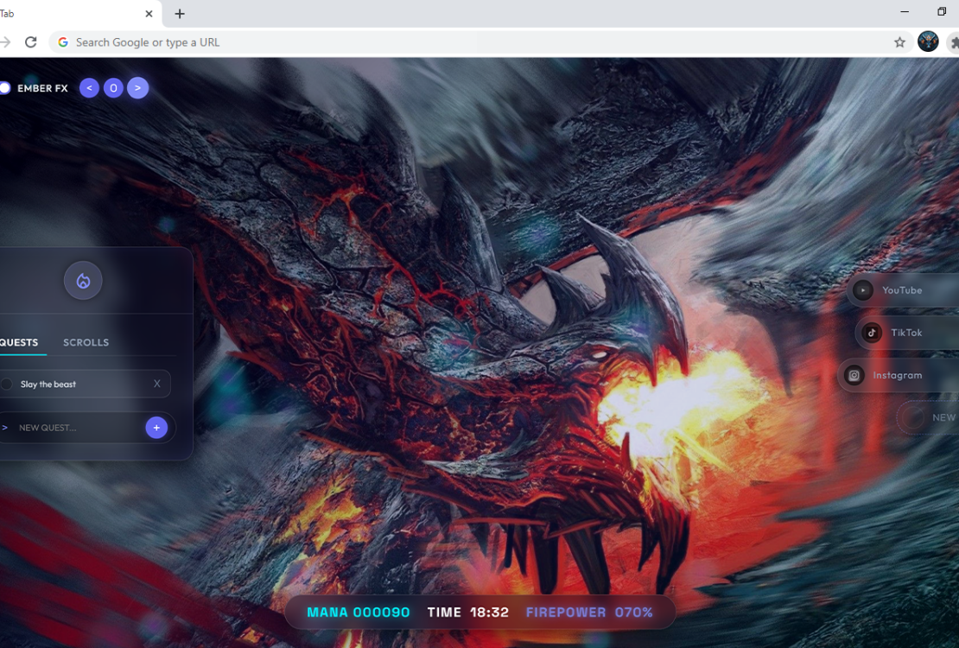The image size is (959, 648).
Task: Switch to the Quests tab
Action: 18,343
